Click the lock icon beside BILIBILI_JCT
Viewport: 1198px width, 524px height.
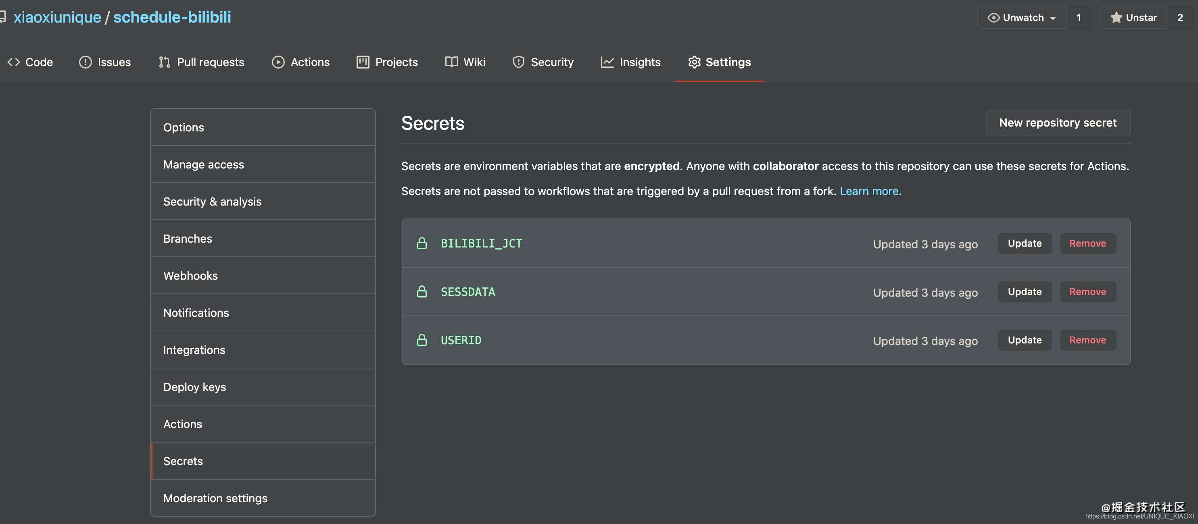tap(422, 243)
